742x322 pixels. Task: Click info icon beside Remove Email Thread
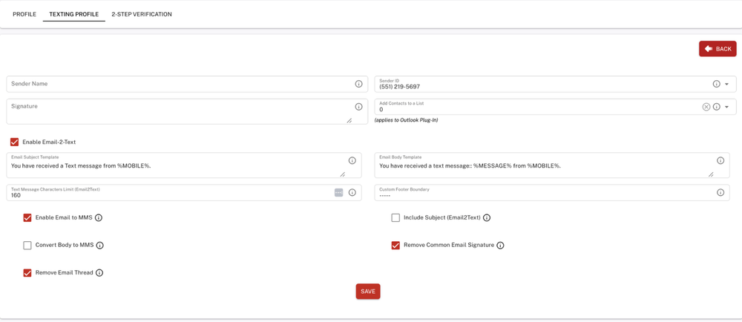[99, 273]
